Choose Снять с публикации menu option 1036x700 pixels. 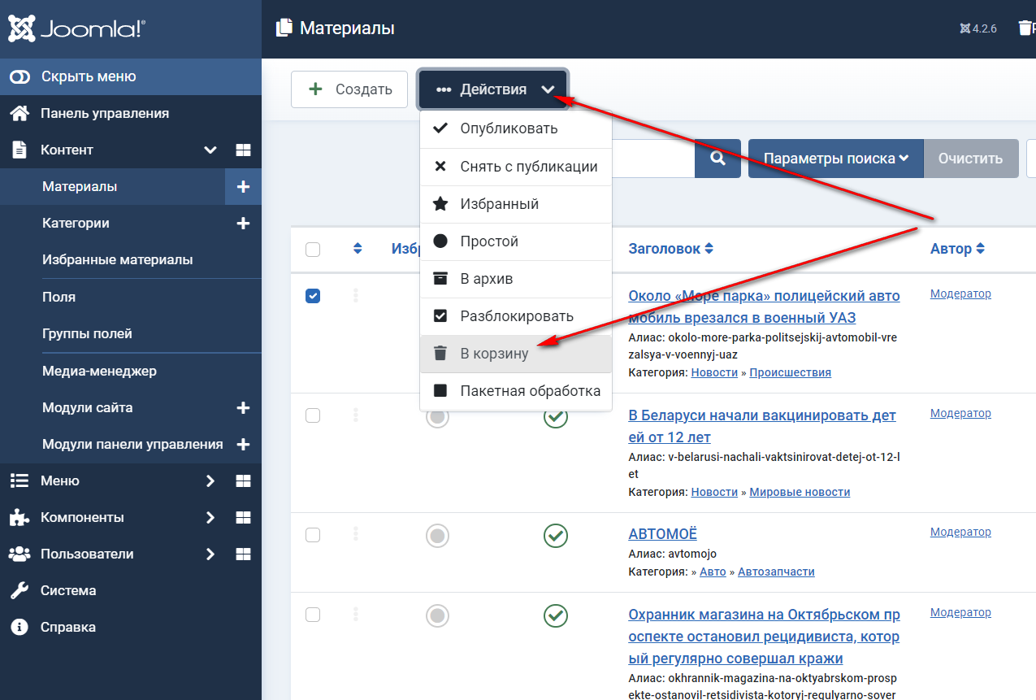click(x=528, y=167)
